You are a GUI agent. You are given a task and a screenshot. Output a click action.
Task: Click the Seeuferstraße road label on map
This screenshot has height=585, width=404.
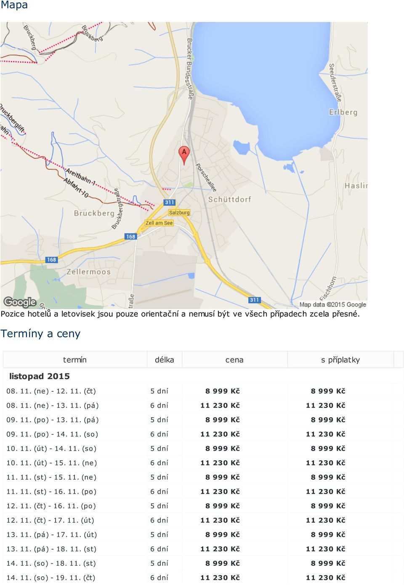tap(335, 83)
